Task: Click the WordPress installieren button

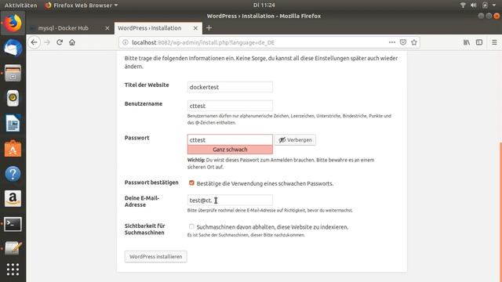Action: [x=155, y=256]
